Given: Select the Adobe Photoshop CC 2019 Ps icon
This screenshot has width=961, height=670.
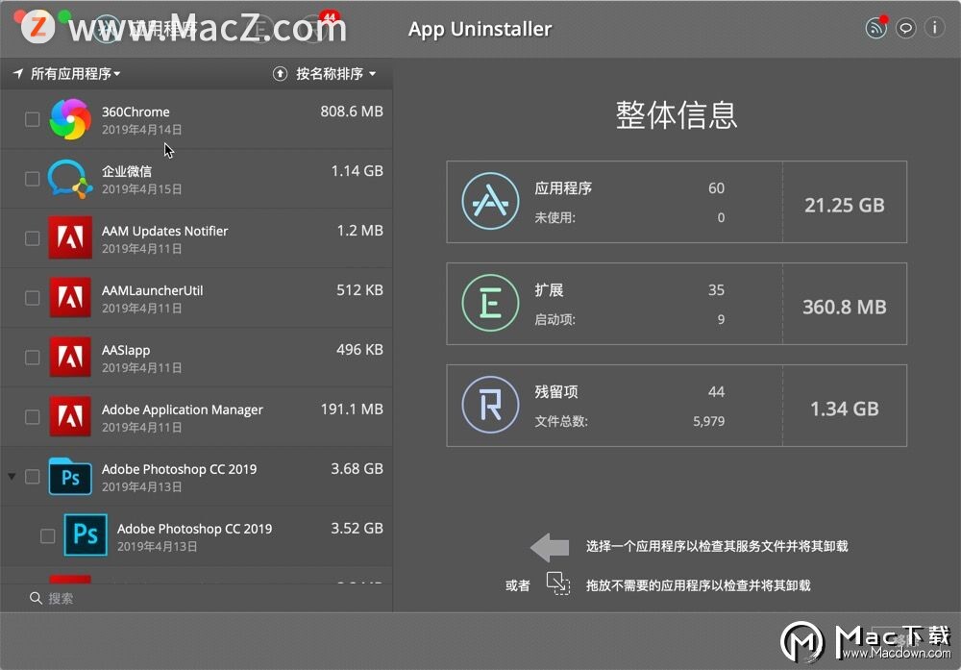Looking at the screenshot, I should [69, 477].
